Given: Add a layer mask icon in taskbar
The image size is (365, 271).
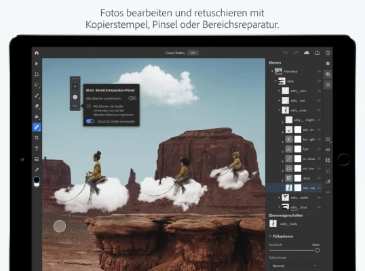Looking at the screenshot, I should point(328,161).
